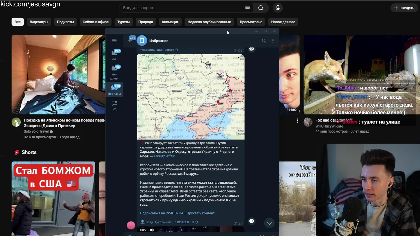Open Подписаться на INSIDER UA link
This screenshot has height=236, width=420.
point(162,213)
